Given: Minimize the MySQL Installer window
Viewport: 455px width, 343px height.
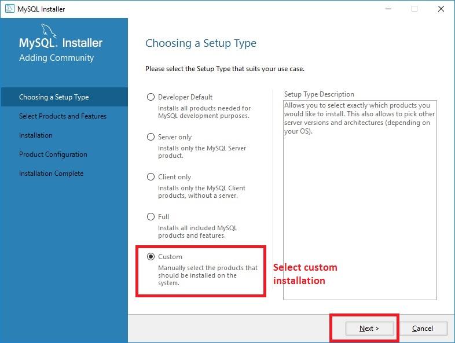Looking at the screenshot, I should tap(387, 9).
